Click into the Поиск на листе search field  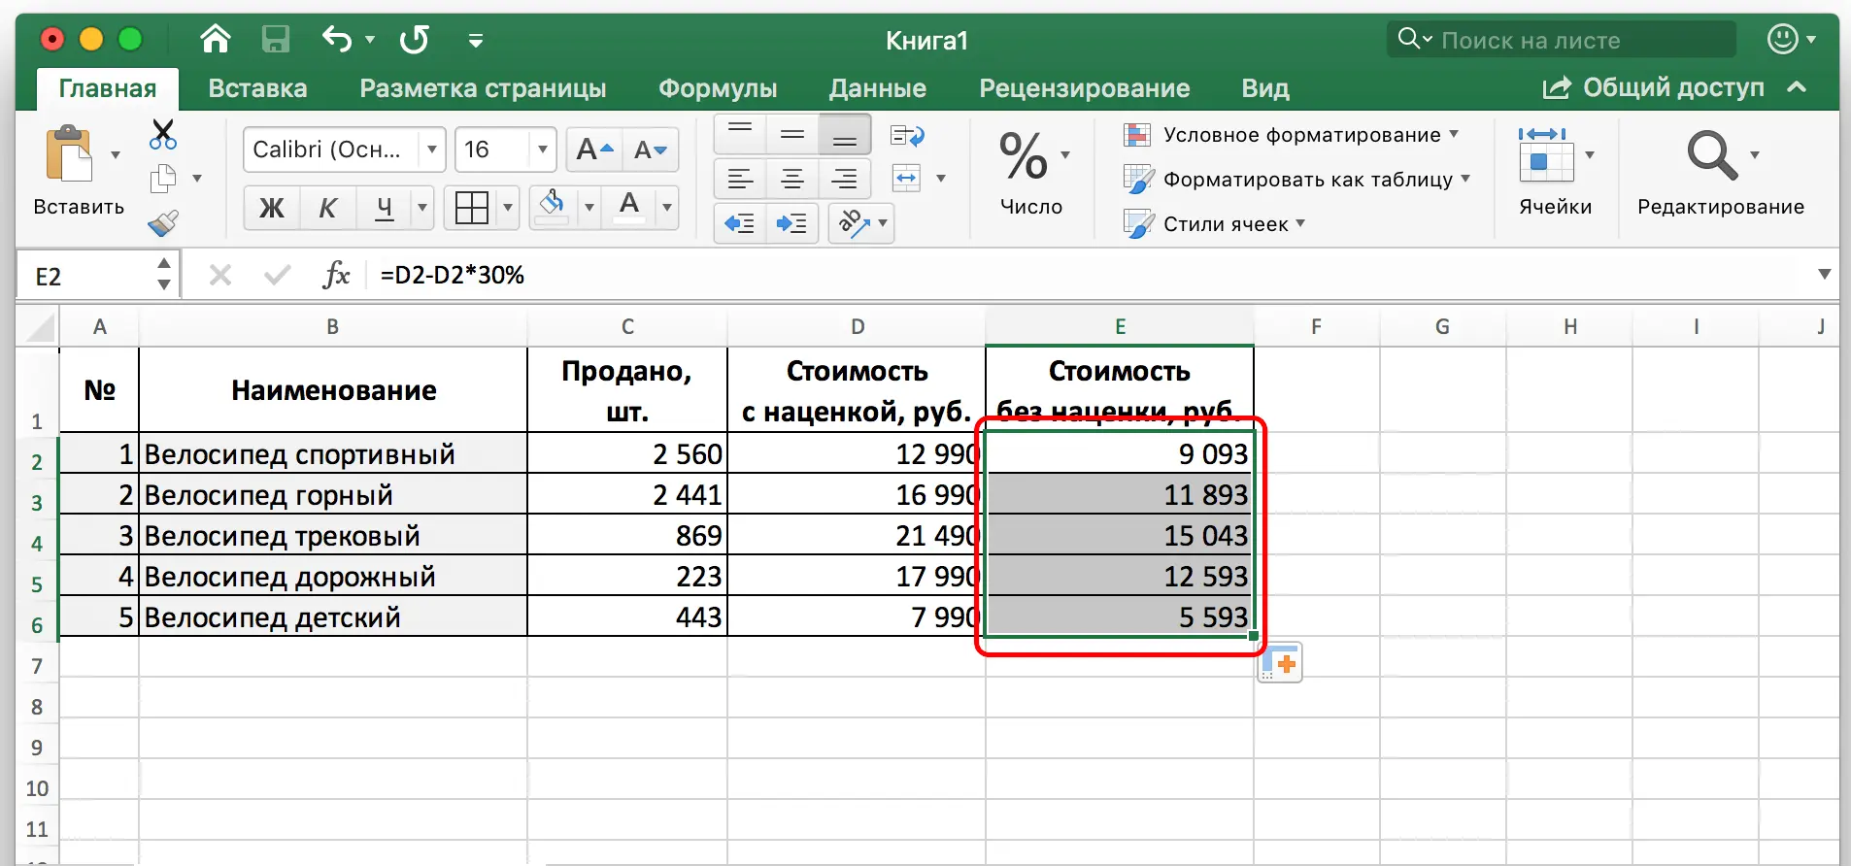(x=1562, y=40)
